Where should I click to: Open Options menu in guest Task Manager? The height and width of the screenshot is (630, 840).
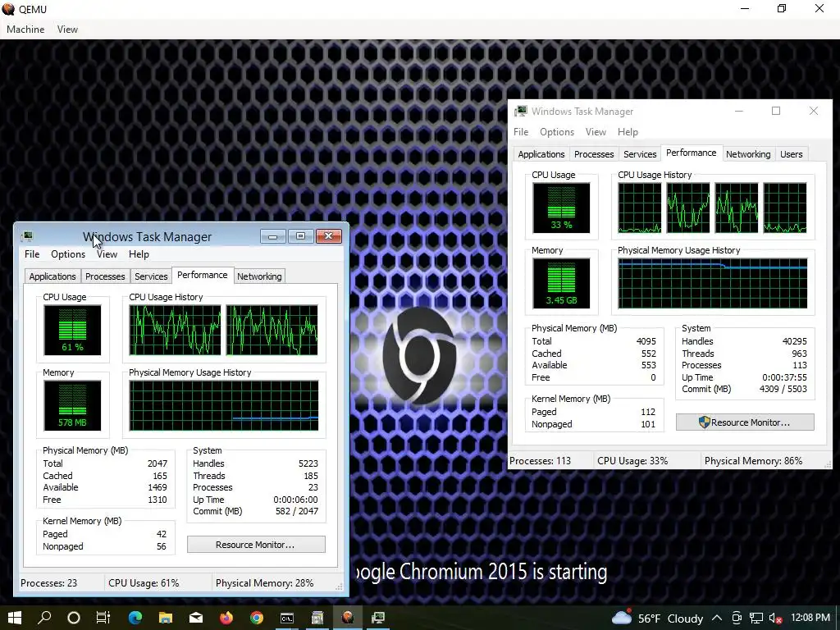pos(68,254)
